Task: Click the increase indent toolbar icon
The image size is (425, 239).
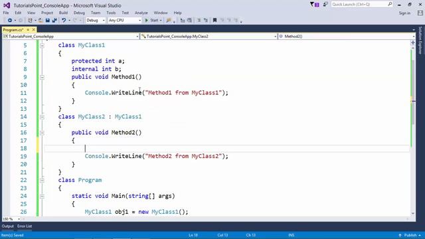Action: 189,21
